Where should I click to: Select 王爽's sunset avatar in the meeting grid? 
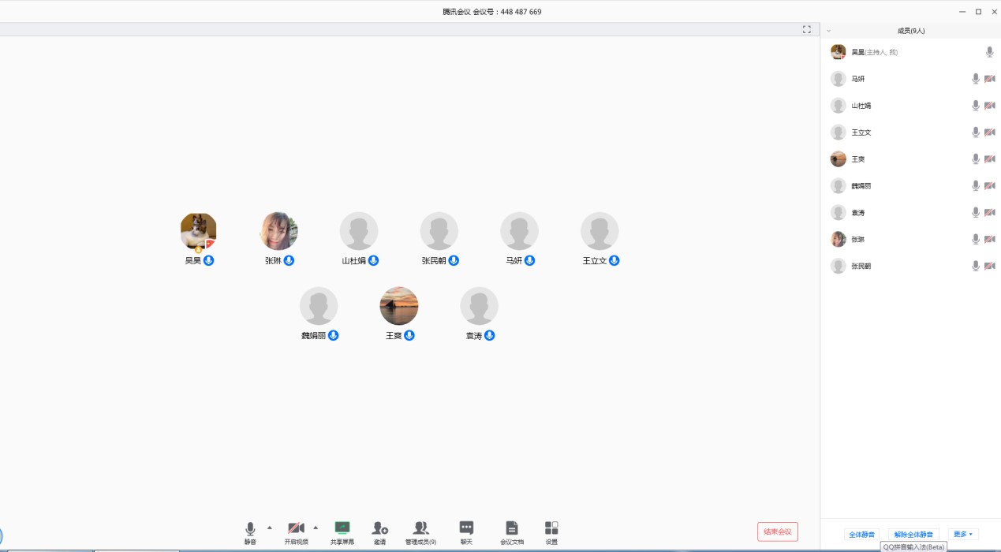pyautogui.click(x=399, y=306)
